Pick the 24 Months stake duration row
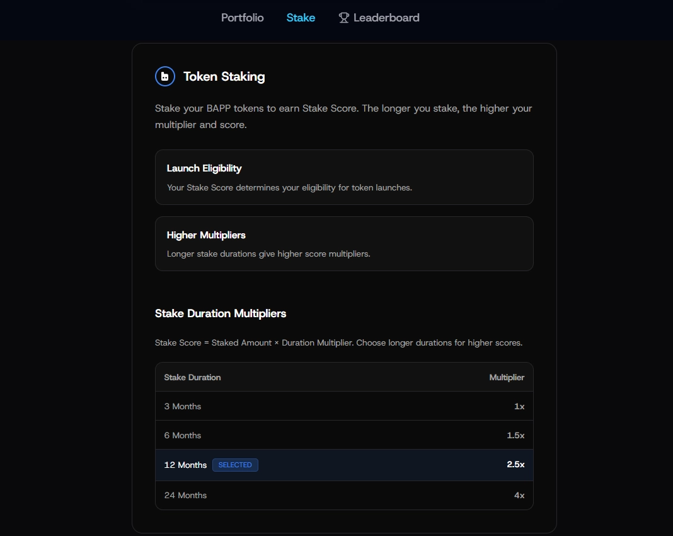 coord(344,495)
